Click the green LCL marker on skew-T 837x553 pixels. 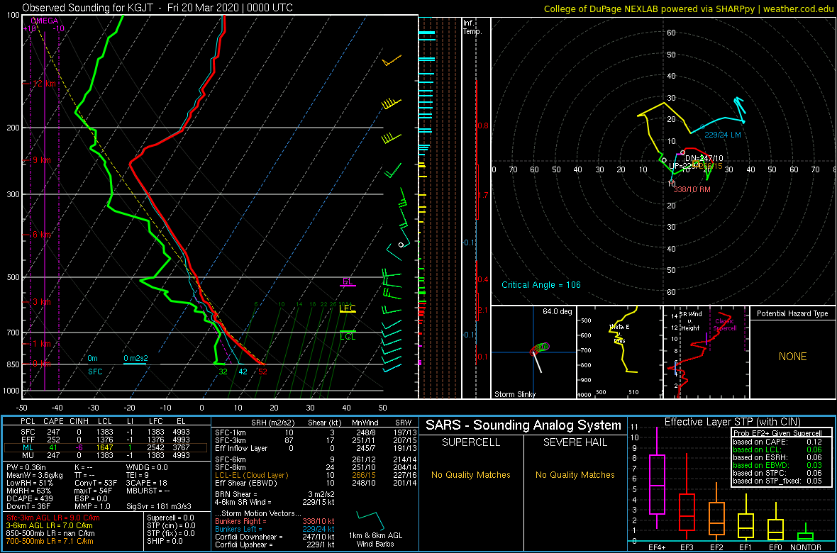(x=348, y=335)
